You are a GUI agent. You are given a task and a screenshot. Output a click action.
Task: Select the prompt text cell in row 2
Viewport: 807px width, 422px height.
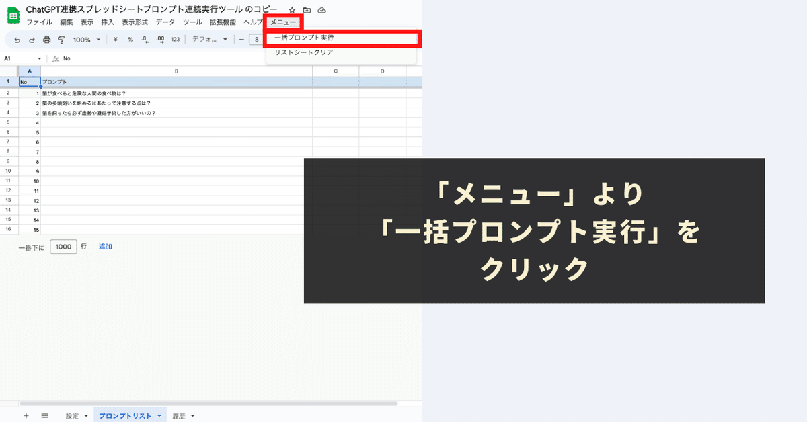click(x=176, y=93)
